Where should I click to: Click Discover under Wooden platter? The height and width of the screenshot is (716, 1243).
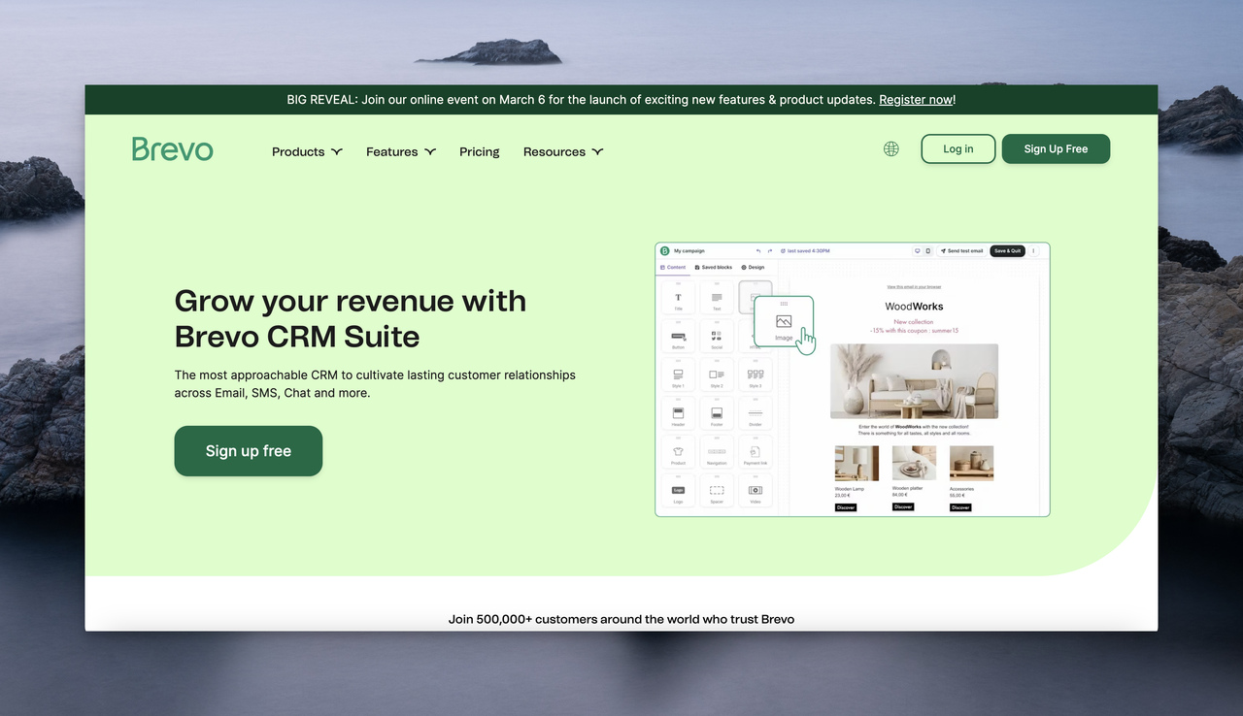tap(903, 506)
